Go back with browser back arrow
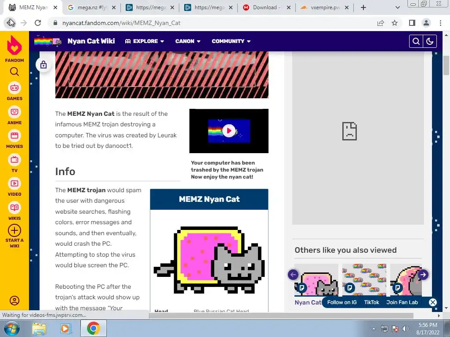This screenshot has width=450, height=337. (x=11, y=23)
